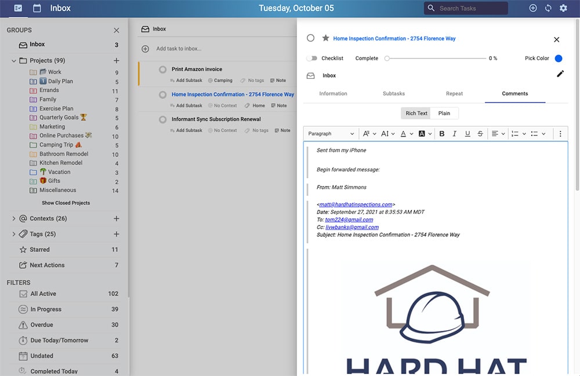Expand the Contexts group
This screenshot has width=580, height=376.
pyautogui.click(x=14, y=218)
